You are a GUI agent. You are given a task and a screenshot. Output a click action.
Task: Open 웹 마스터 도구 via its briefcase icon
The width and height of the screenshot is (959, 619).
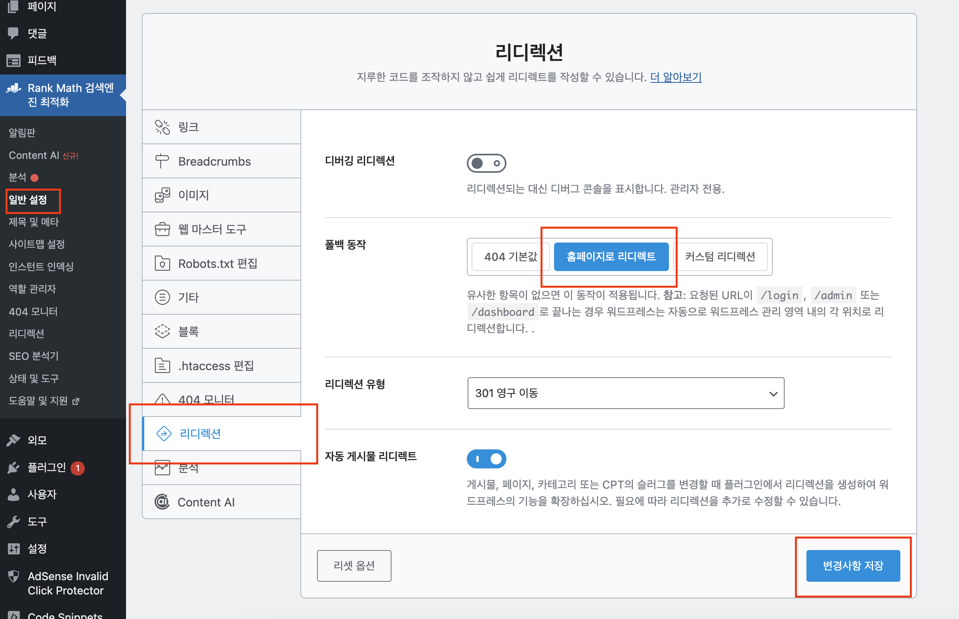162,229
